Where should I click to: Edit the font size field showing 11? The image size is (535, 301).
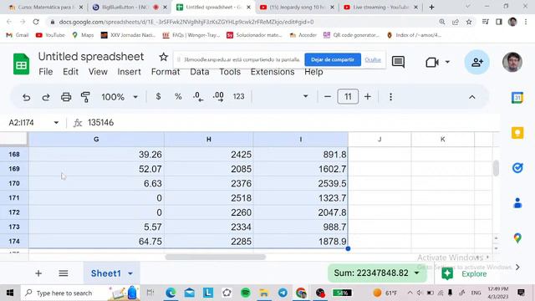[x=348, y=97]
